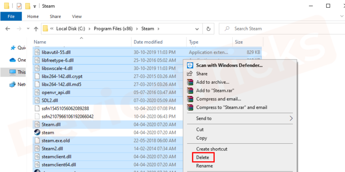Expand chevron after Local Disk (C:)

pyautogui.click(x=89, y=29)
